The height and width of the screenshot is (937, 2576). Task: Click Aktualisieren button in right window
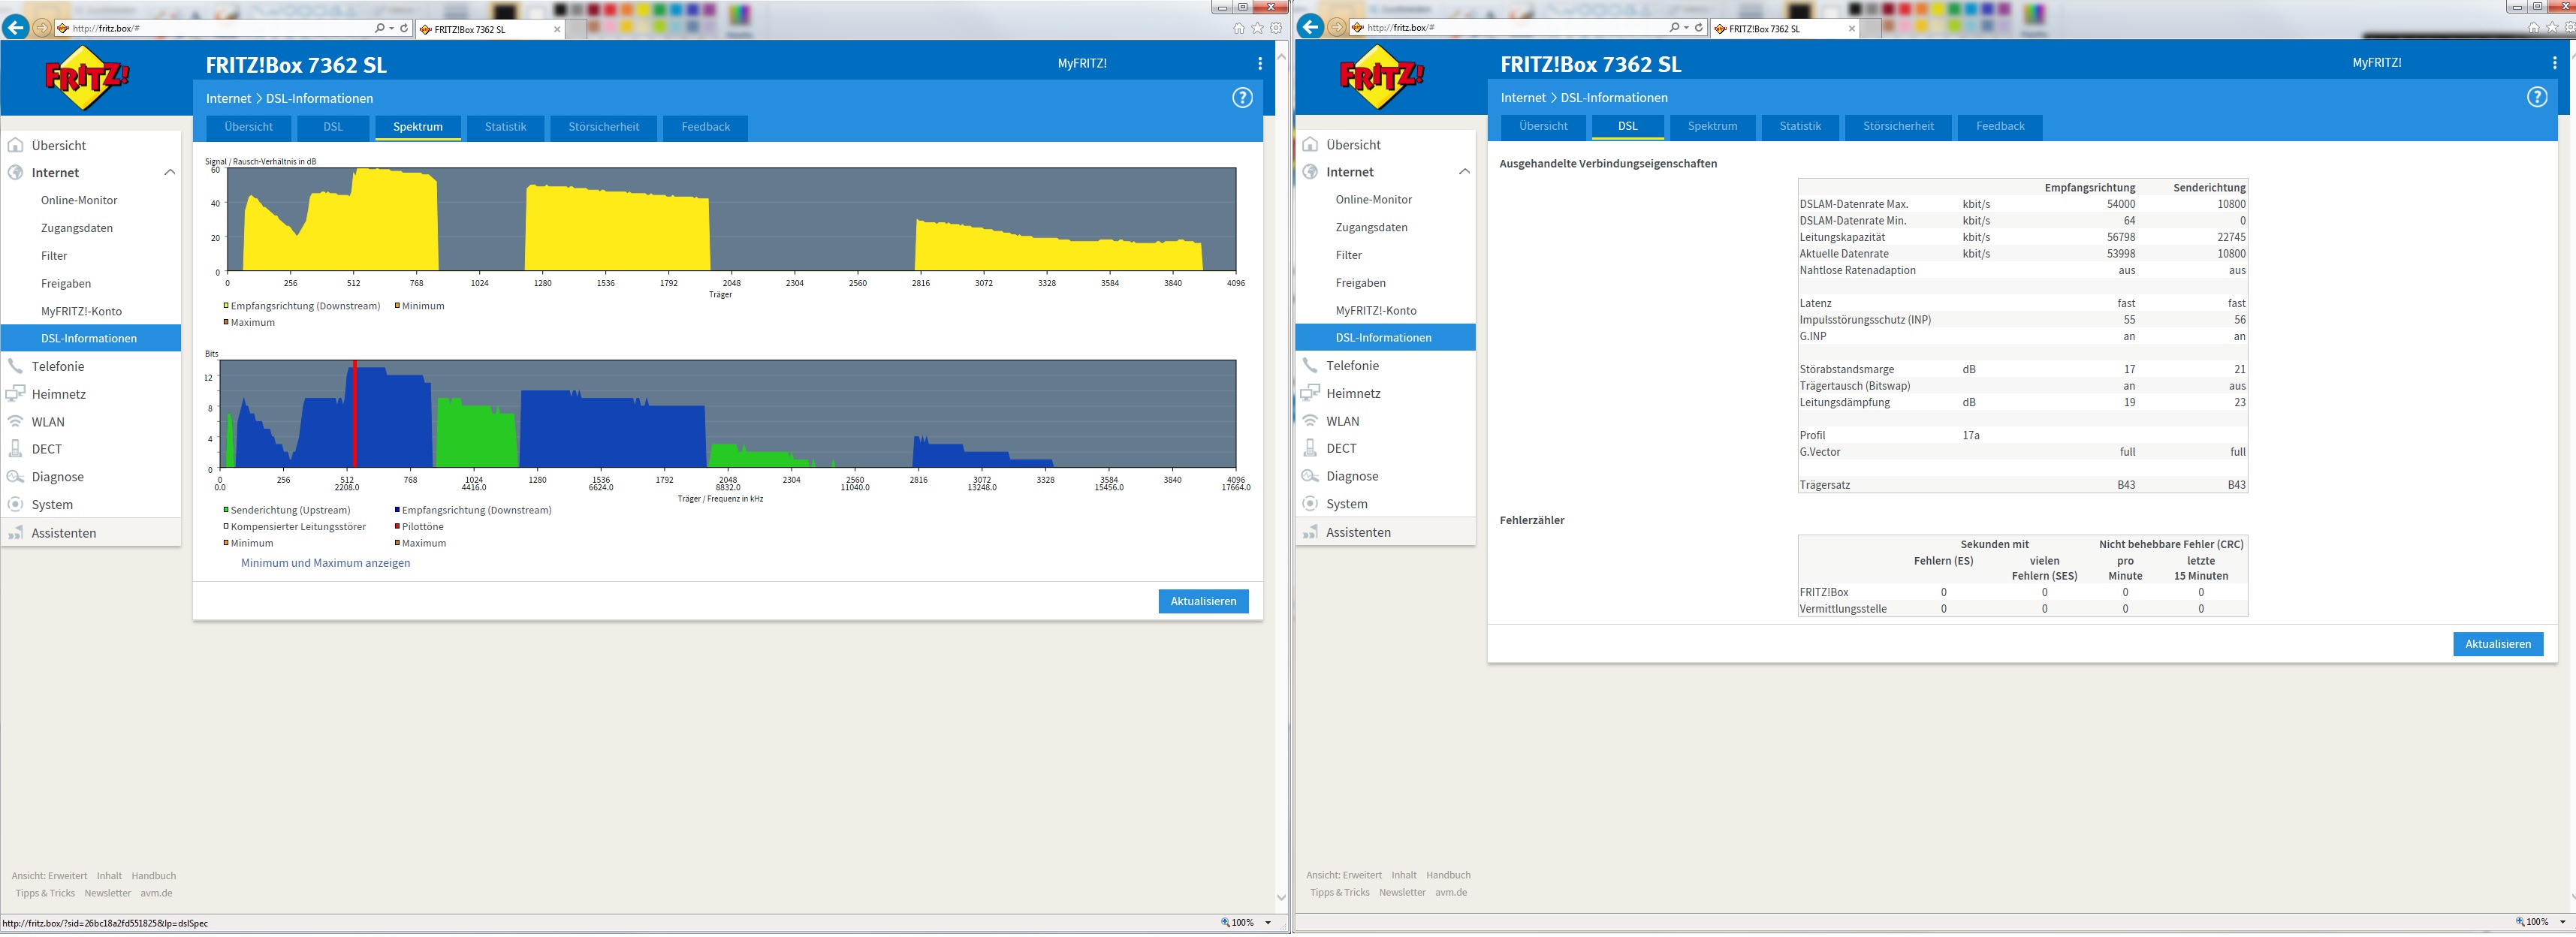coord(2497,644)
